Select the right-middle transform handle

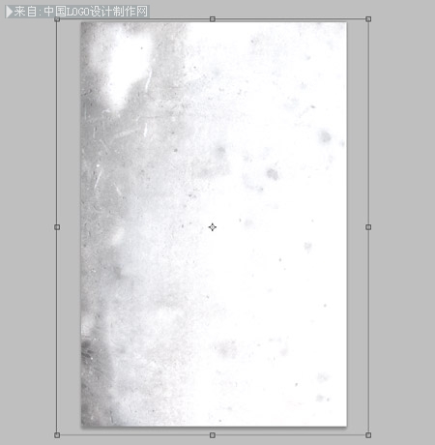(368, 227)
